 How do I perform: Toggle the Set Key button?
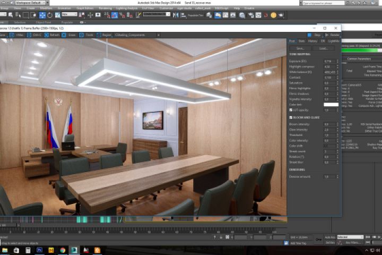(x=330, y=243)
